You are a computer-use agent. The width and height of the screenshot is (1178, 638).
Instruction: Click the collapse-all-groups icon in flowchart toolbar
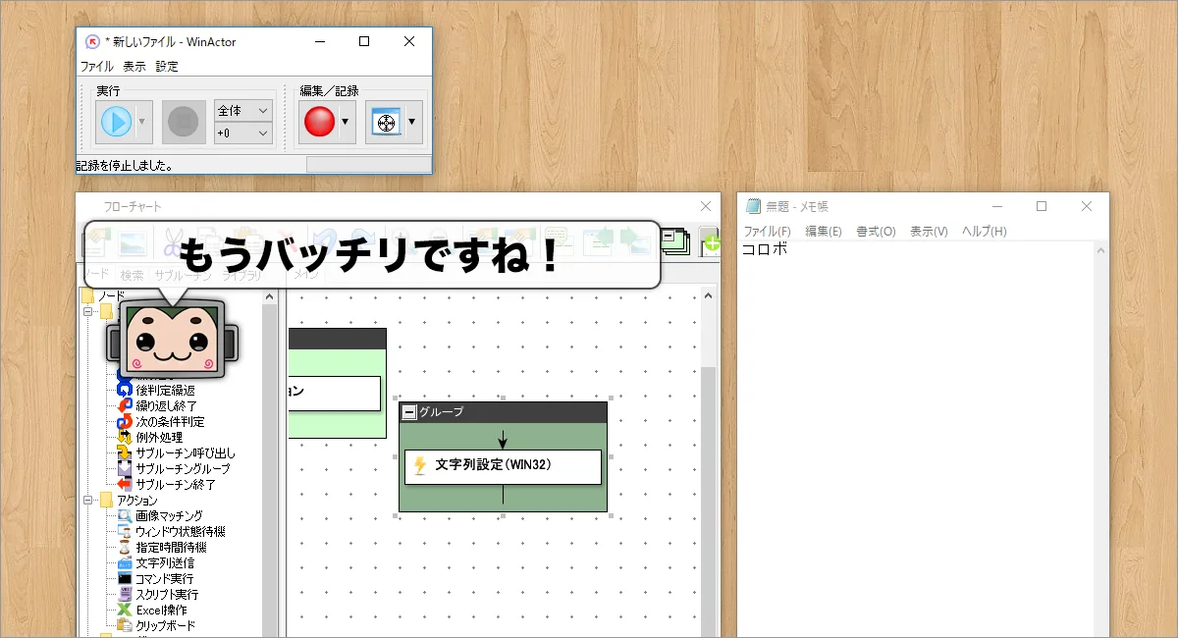pos(674,240)
